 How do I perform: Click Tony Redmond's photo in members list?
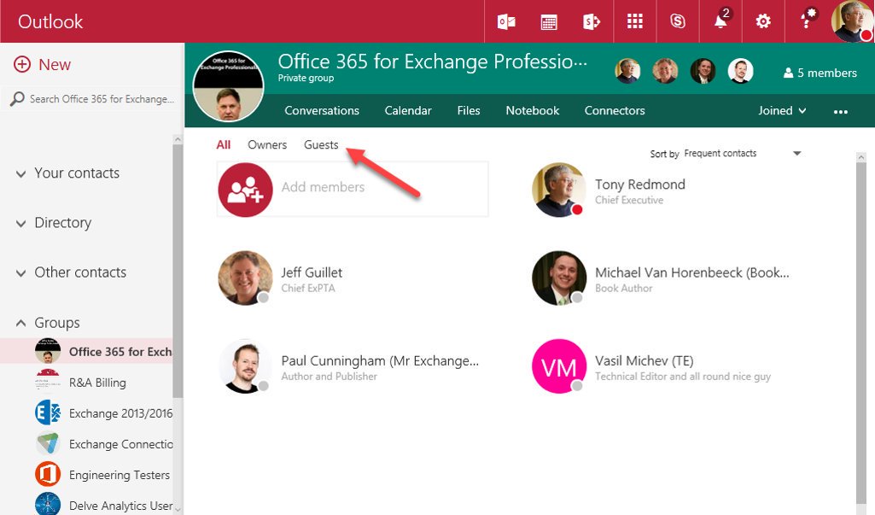559,190
